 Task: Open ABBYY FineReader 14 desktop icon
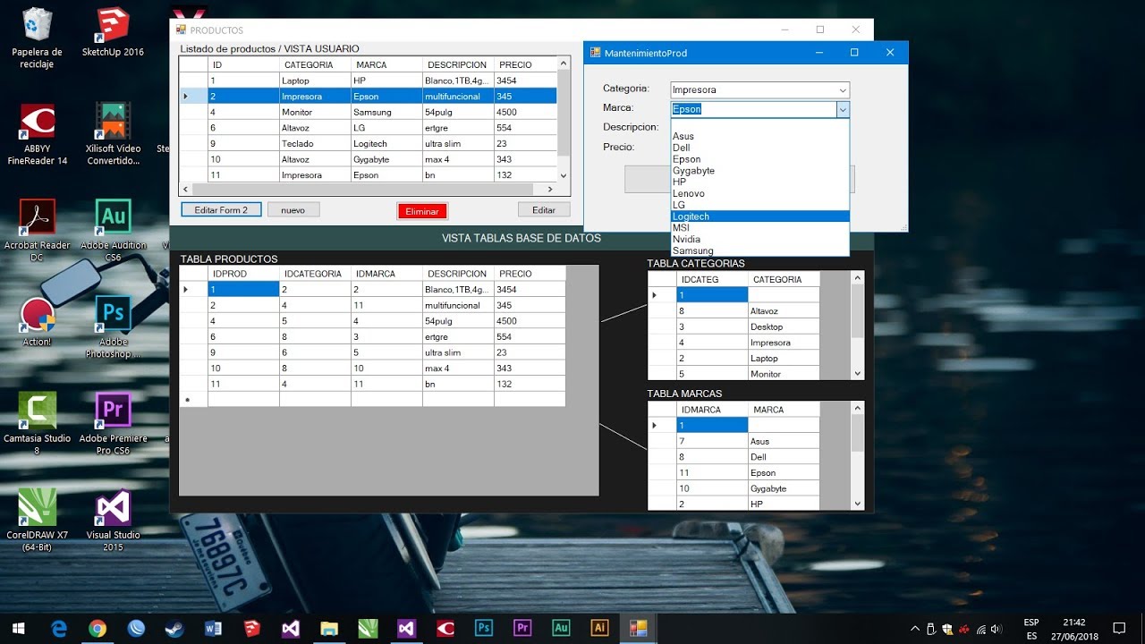click(x=38, y=134)
